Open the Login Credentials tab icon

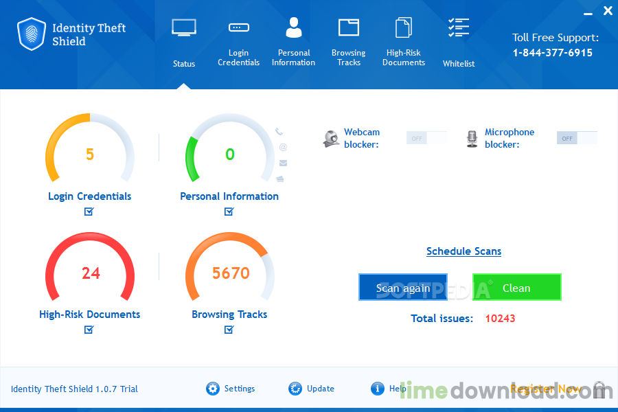[238, 27]
